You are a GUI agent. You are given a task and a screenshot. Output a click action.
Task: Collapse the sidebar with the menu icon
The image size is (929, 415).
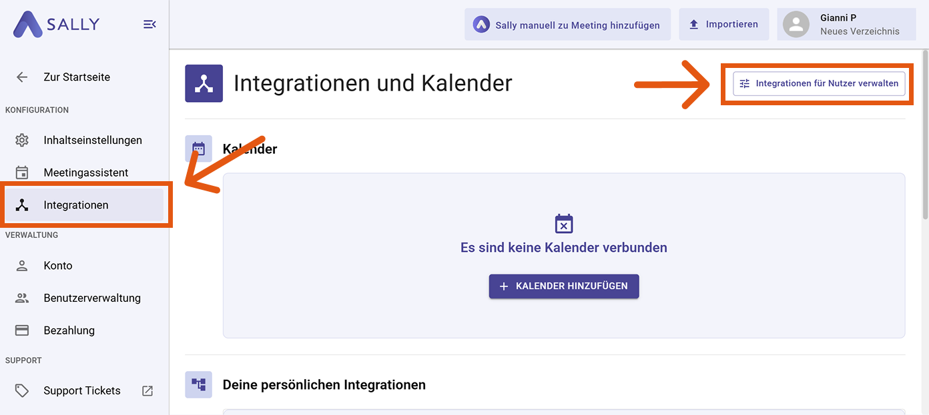149,25
